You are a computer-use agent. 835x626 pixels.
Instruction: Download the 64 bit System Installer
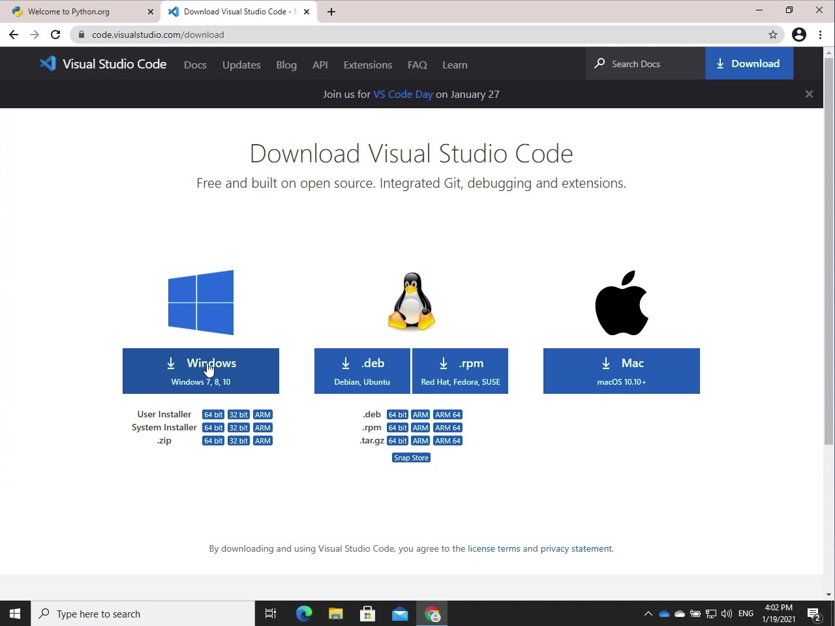(213, 428)
